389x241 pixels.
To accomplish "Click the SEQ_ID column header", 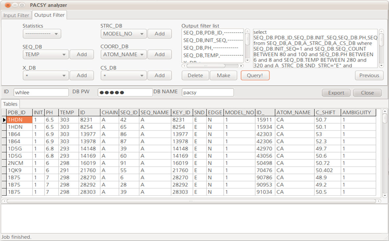I will click(x=129, y=112).
